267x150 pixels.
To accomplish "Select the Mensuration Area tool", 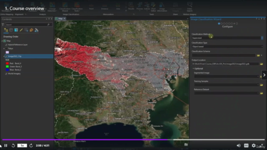I will coord(118,7).
